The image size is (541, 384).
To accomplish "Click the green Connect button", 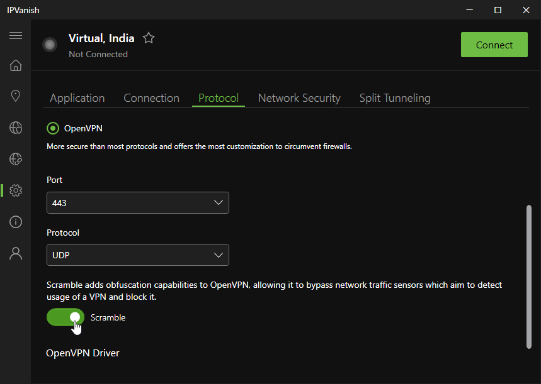I will tap(494, 45).
